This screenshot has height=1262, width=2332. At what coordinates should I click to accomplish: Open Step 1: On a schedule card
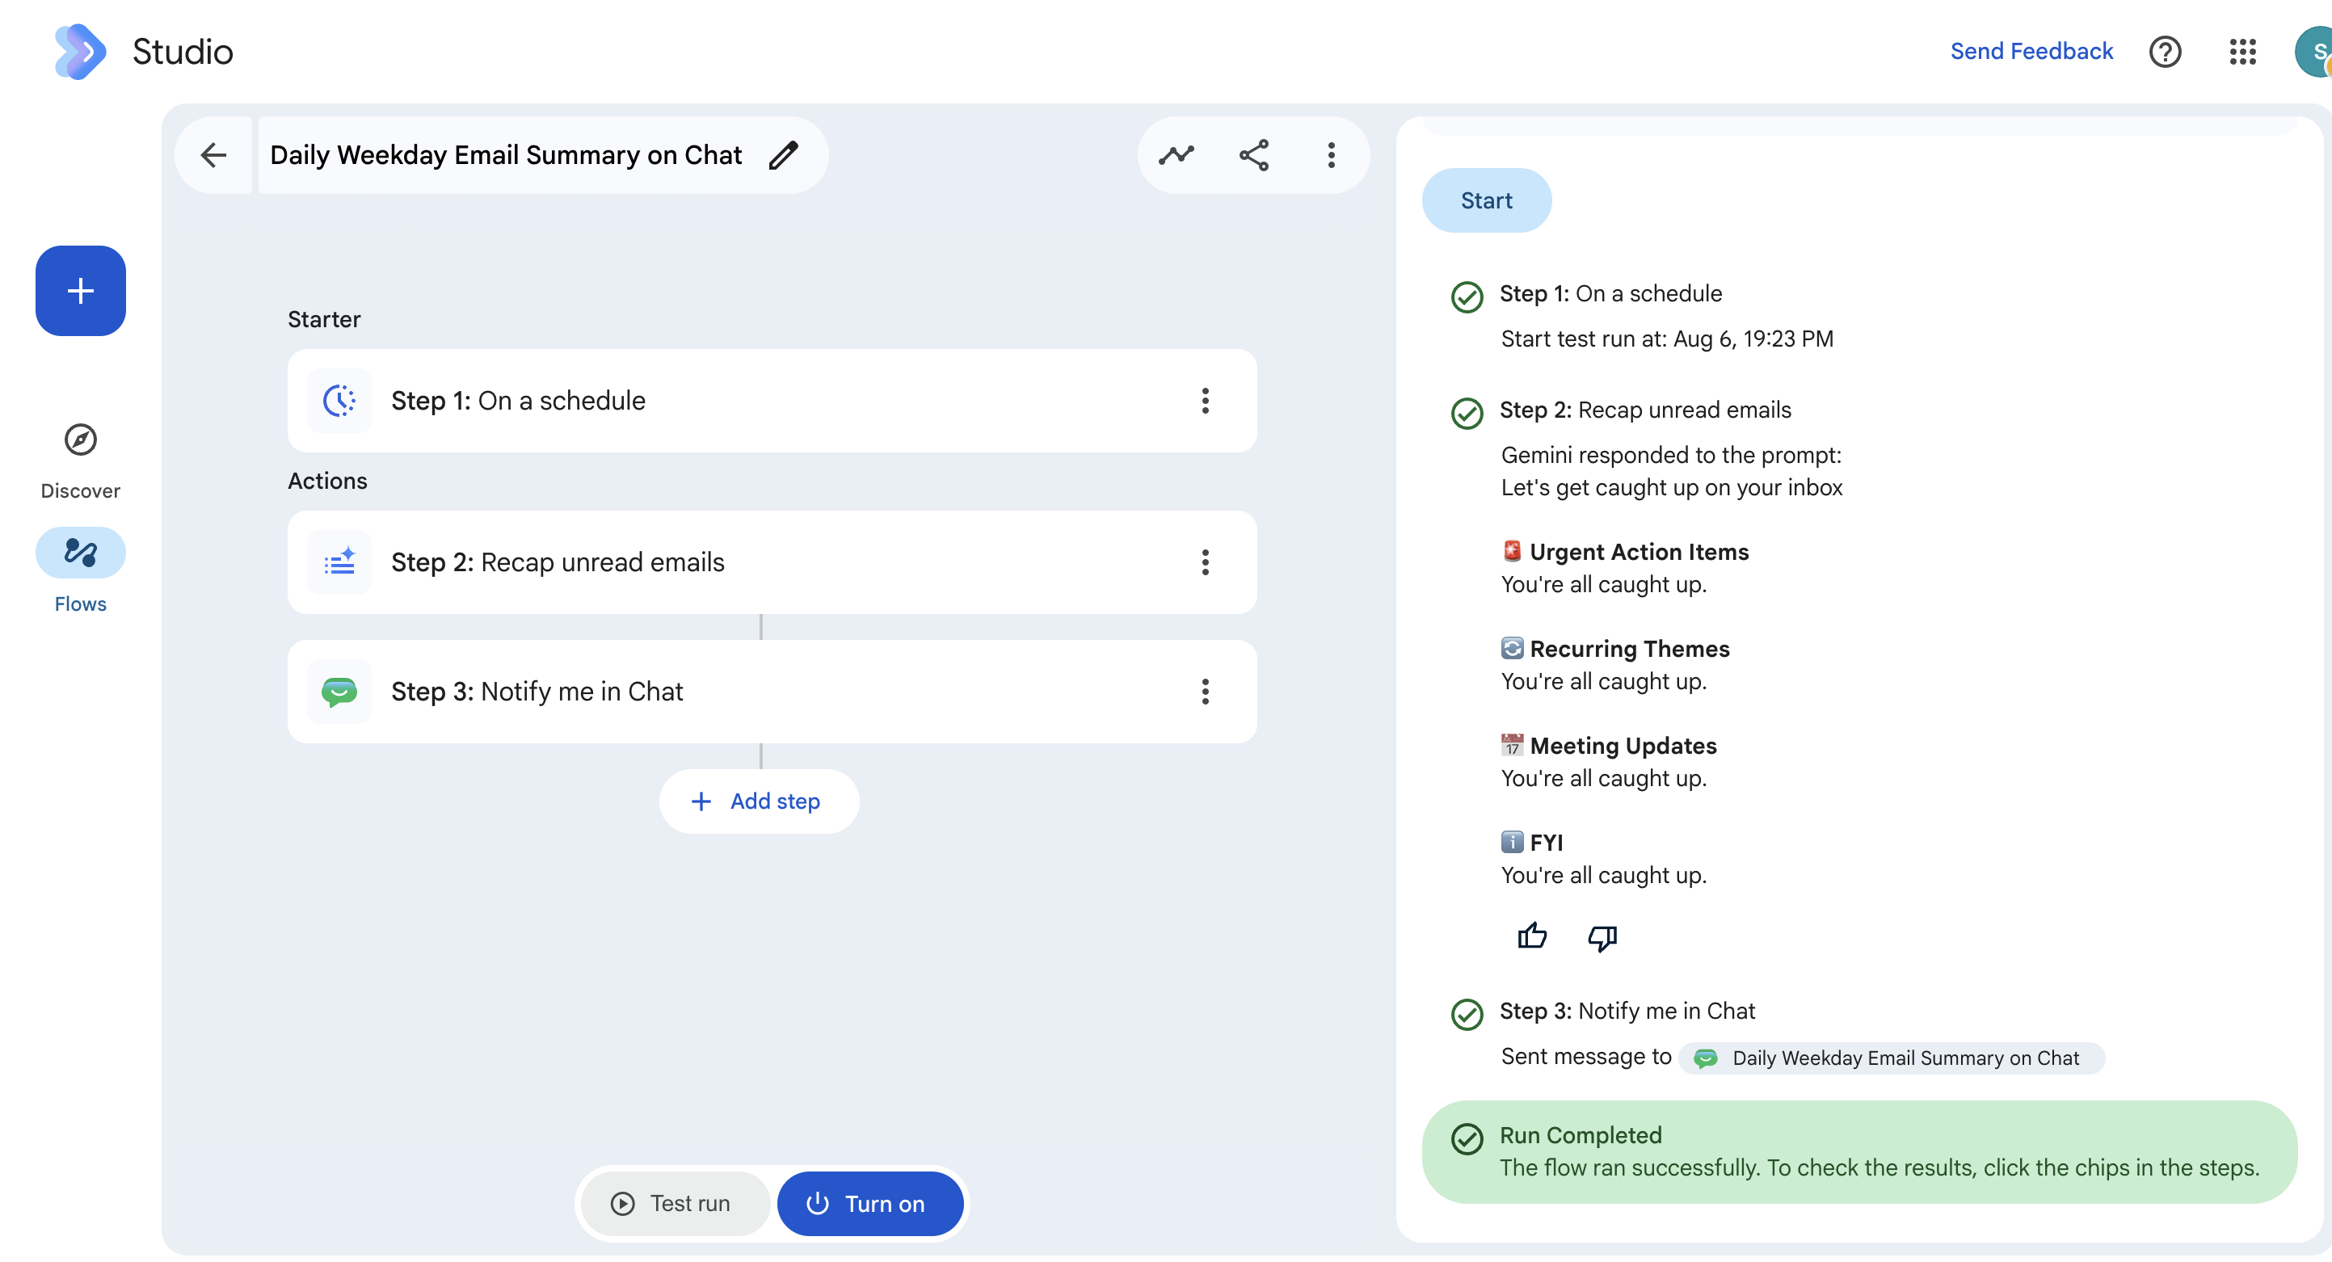click(772, 400)
